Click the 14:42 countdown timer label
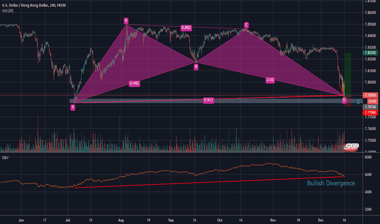 click(372, 101)
